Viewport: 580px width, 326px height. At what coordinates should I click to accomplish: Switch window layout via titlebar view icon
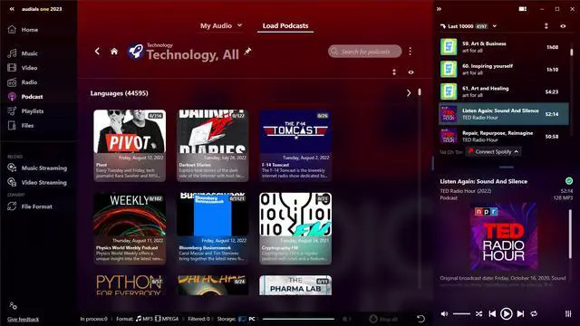pos(522,9)
